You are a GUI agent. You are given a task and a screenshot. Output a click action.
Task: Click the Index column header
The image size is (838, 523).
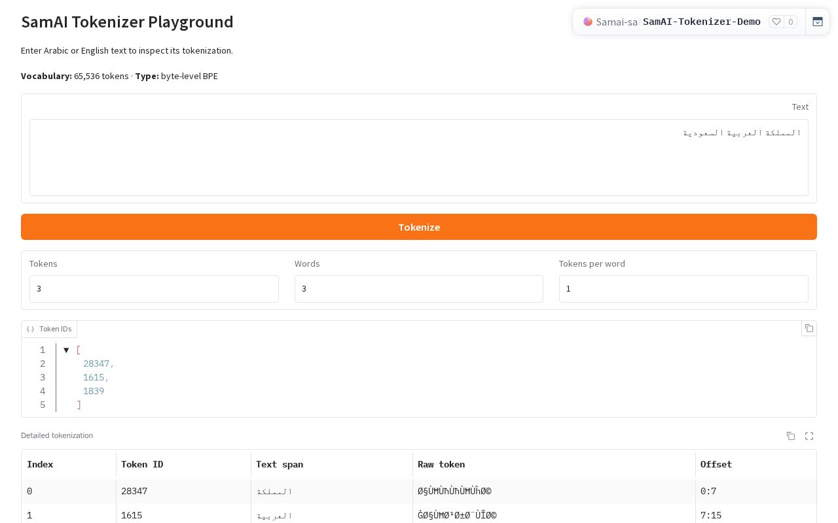[69, 465]
